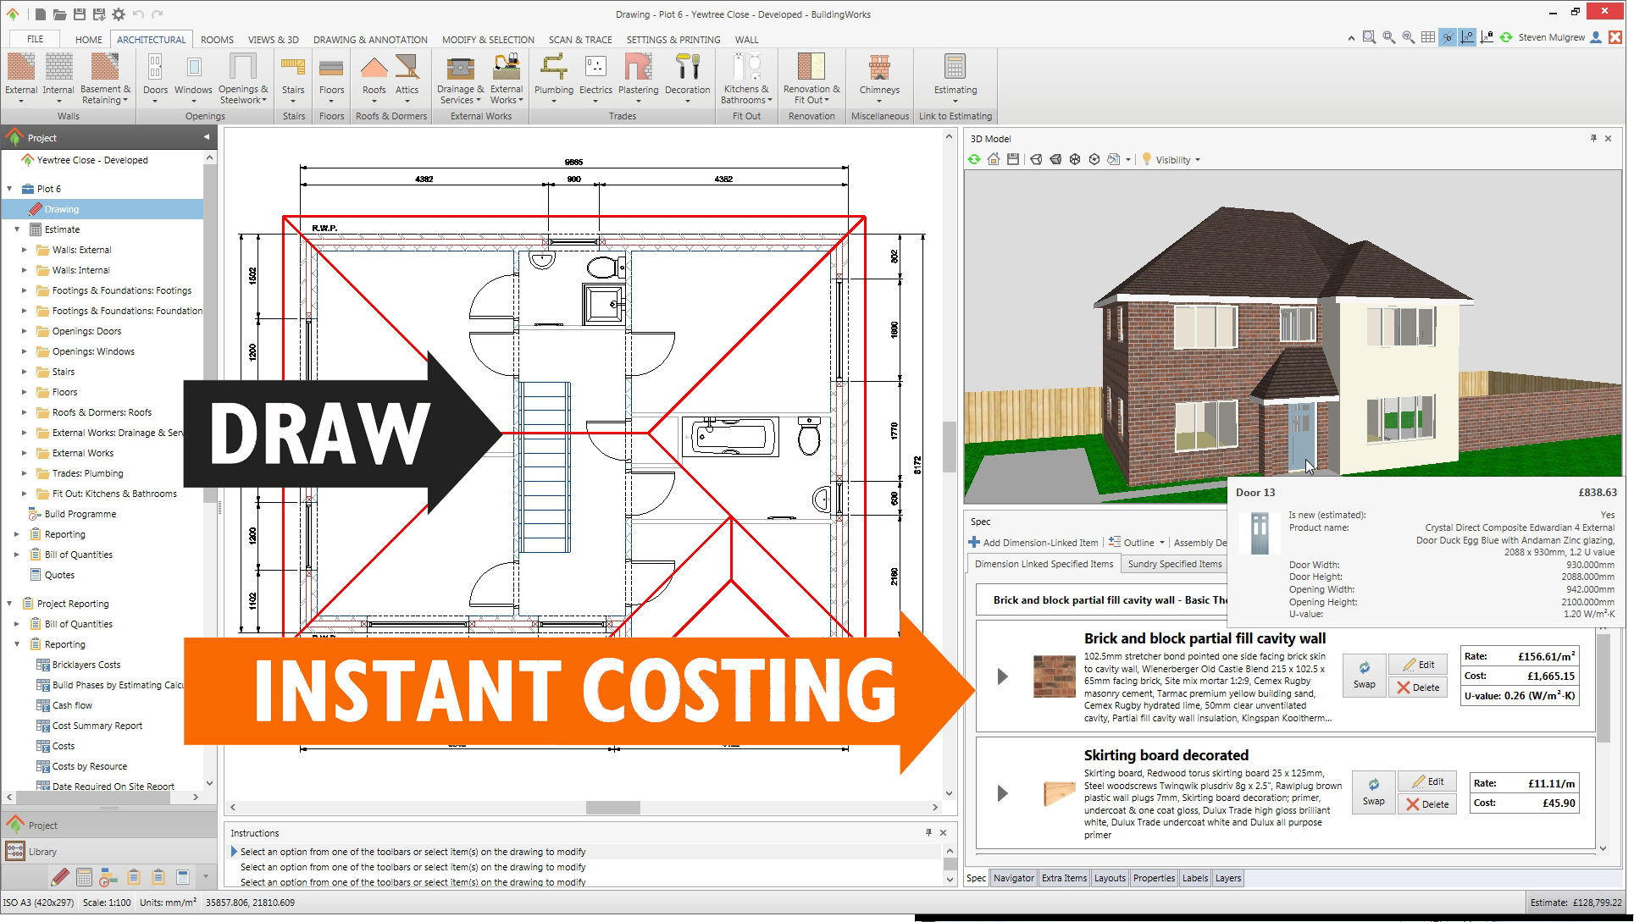Click Add Dimension-Linked Item
The image size is (1634, 922).
1033,543
